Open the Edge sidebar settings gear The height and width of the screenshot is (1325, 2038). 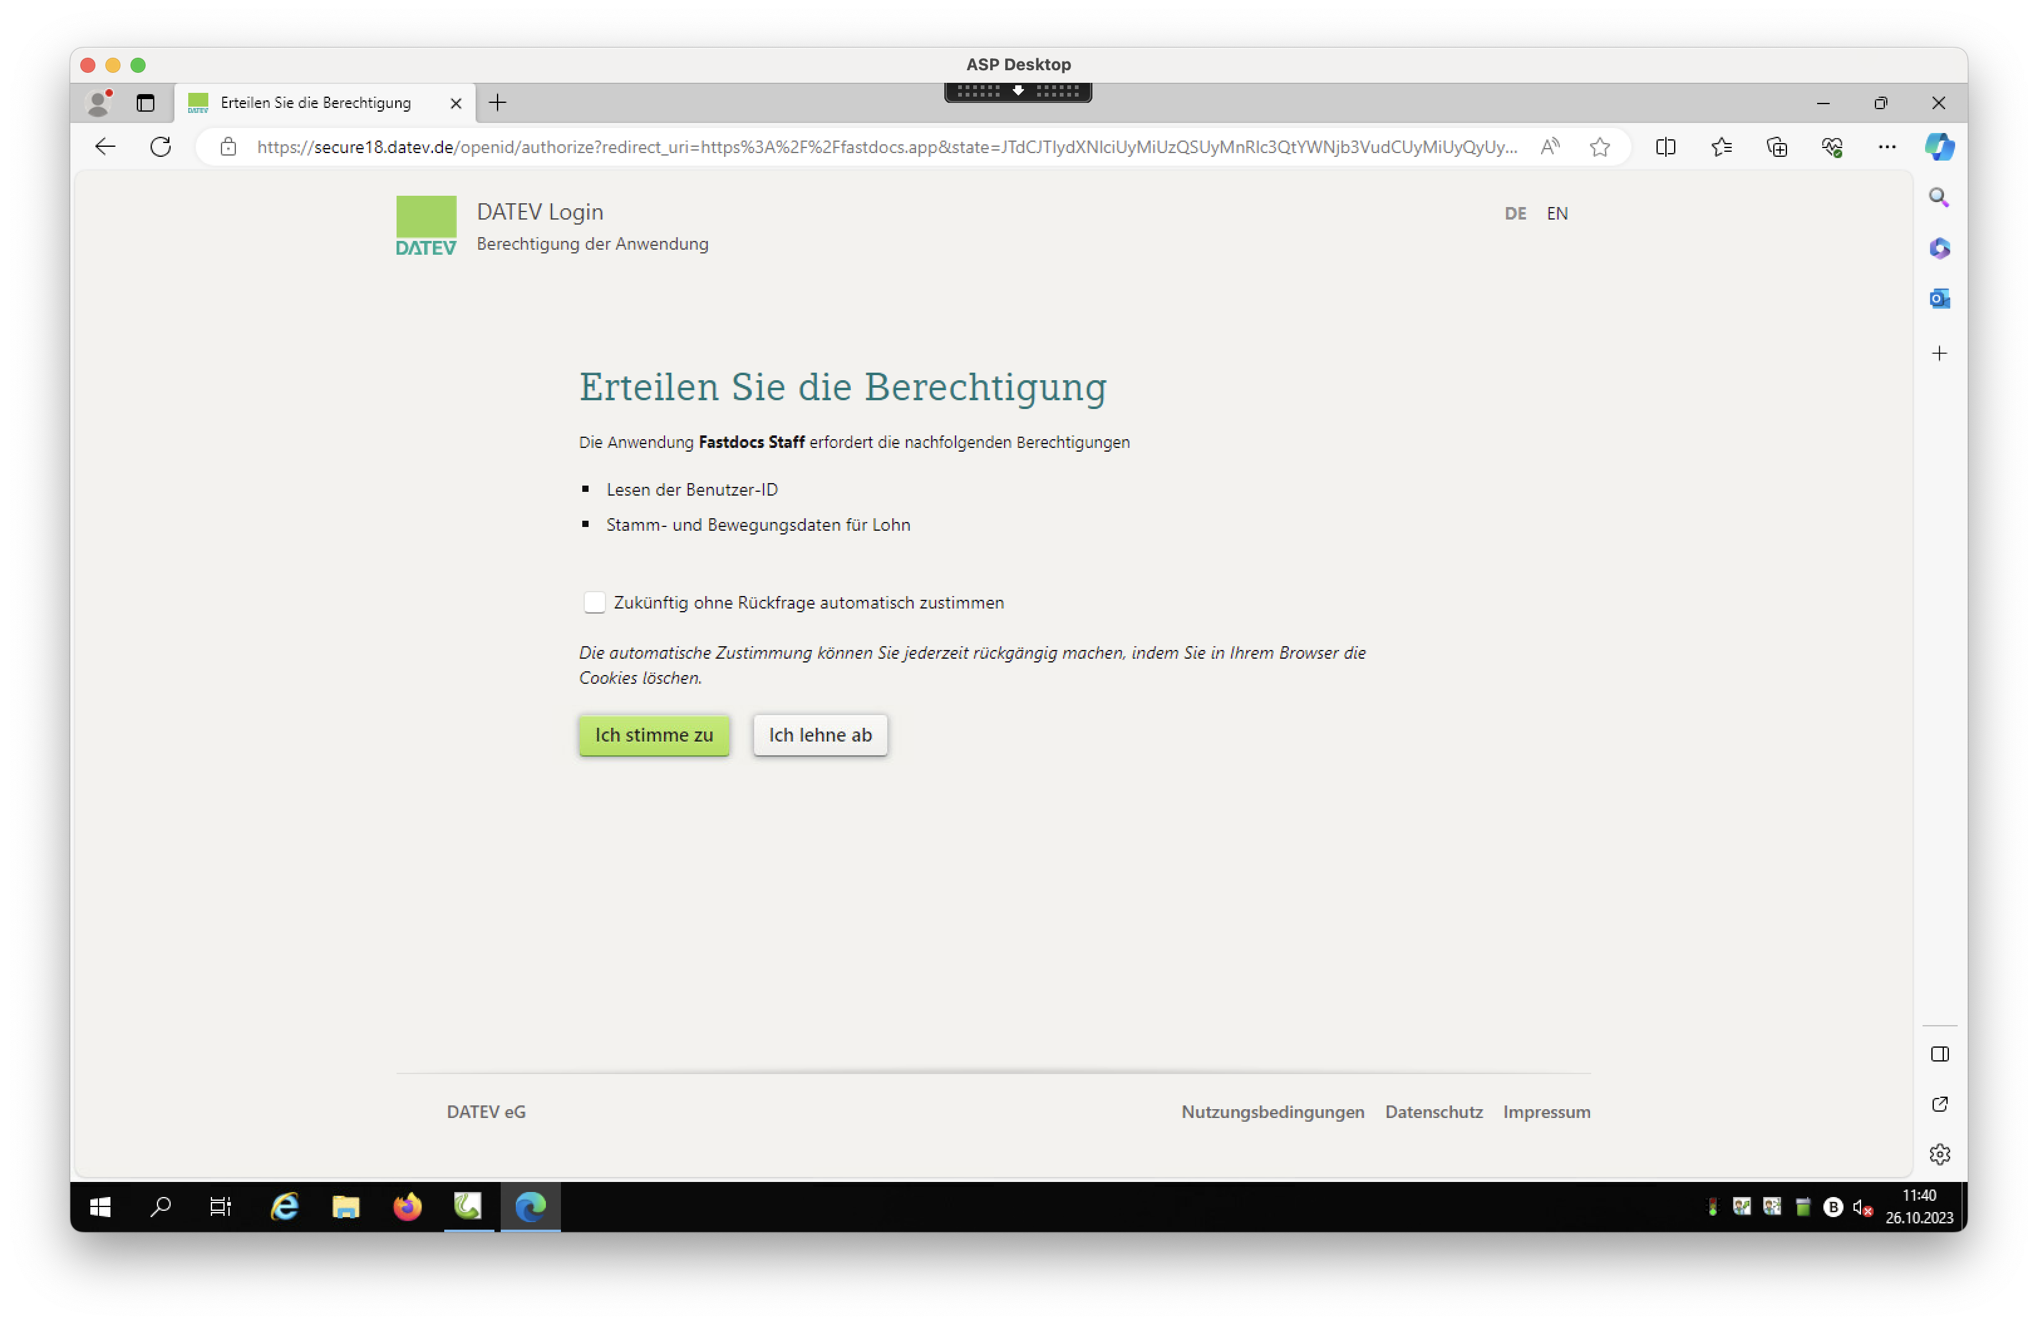tap(1939, 1154)
